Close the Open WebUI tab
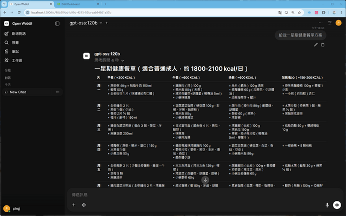The image size is (346, 216). tap(51, 4)
